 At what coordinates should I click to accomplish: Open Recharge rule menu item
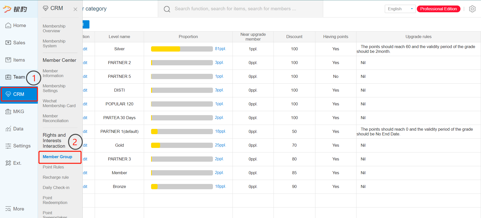[x=56, y=177]
